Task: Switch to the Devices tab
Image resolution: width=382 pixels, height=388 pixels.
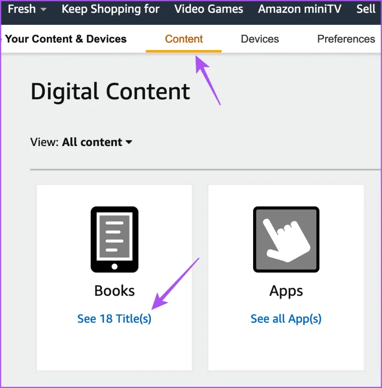Action: [x=260, y=39]
